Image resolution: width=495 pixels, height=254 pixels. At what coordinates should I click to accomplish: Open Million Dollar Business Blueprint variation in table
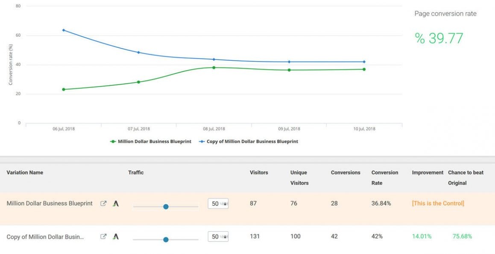[x=50, y=204]
